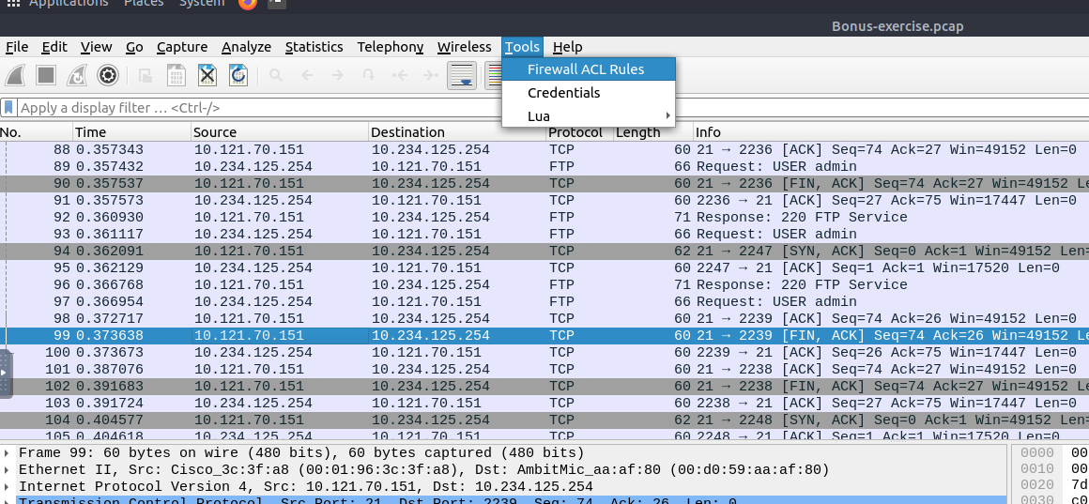The height and width of the screenshot is (504, 1089).
Task: Go back in packet history
Action: click(307, 75)
